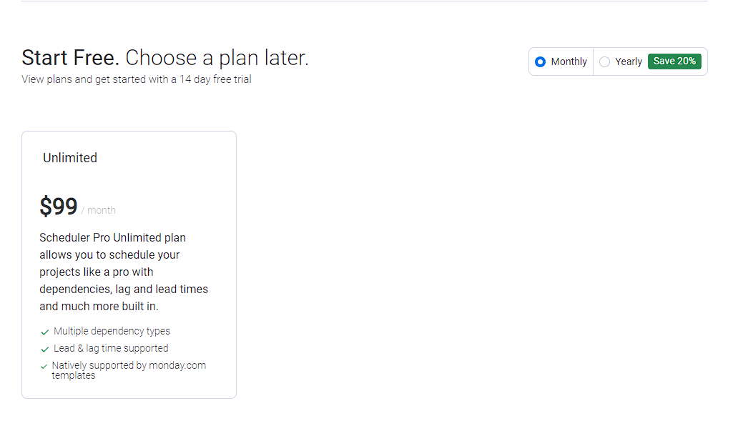Click the Choose a plan later heading text

pyautogui.click(x=217, y=58)
